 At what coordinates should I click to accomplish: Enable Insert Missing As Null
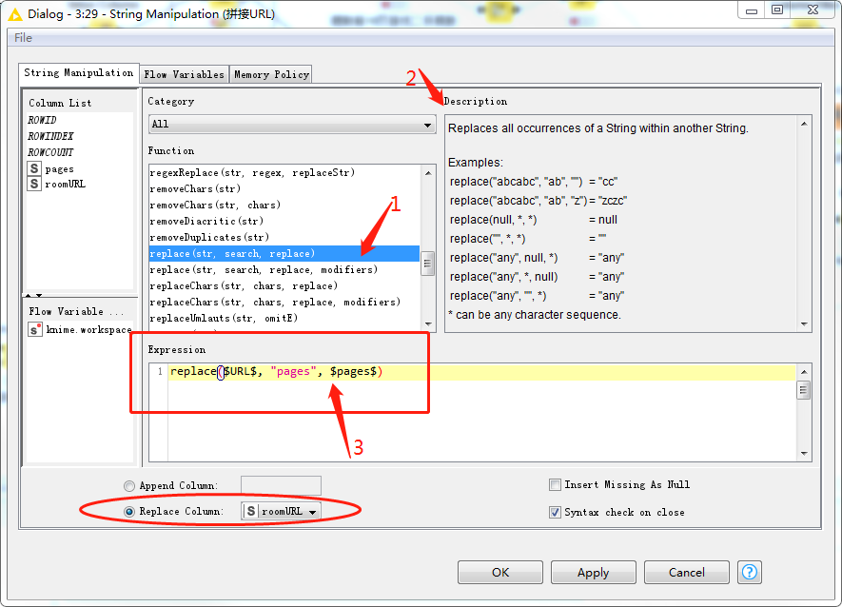(555, 484)
